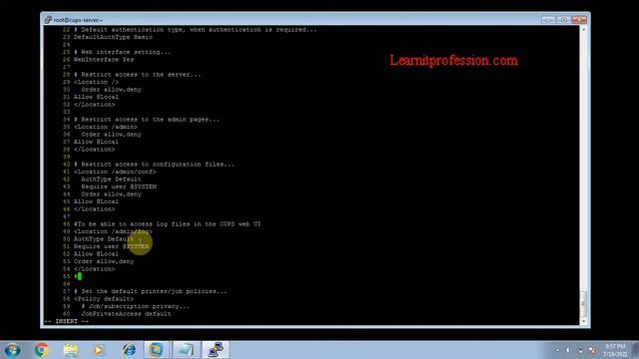Click the '</Location>' tag on line 54
Viewport: 639px width, 359px height.
tap(94, 268)
